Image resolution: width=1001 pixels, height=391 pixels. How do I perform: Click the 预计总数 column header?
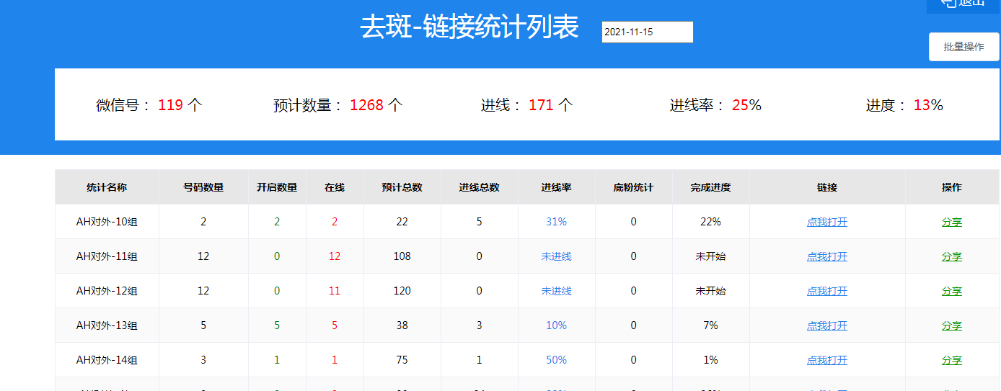point(402,187)
